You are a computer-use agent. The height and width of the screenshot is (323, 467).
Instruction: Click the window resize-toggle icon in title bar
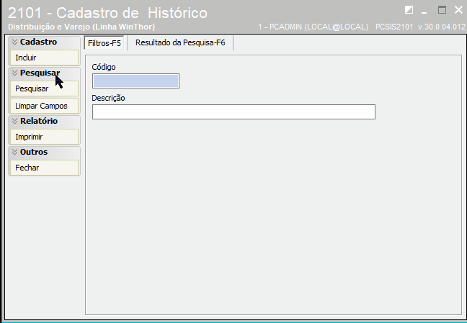pos(409,10)
